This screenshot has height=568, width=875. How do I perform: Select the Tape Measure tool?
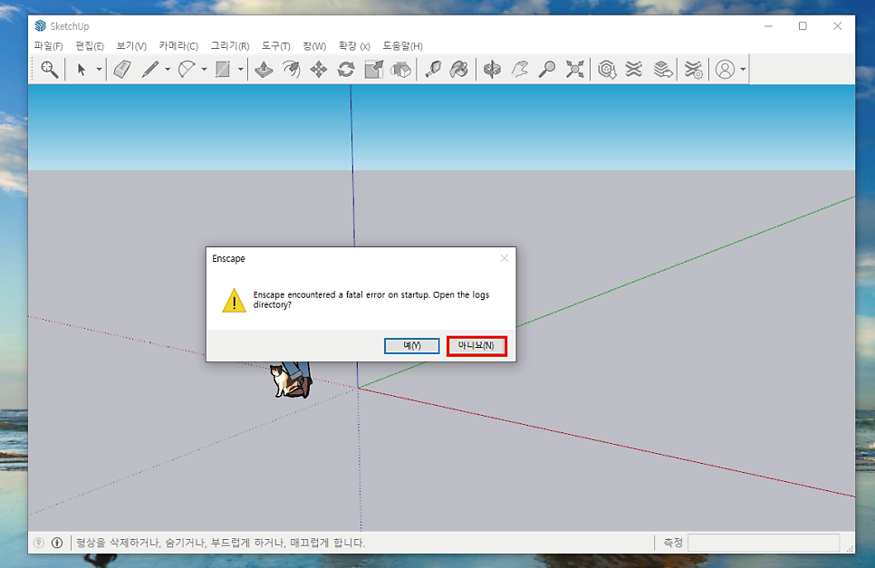click(433, 69)
